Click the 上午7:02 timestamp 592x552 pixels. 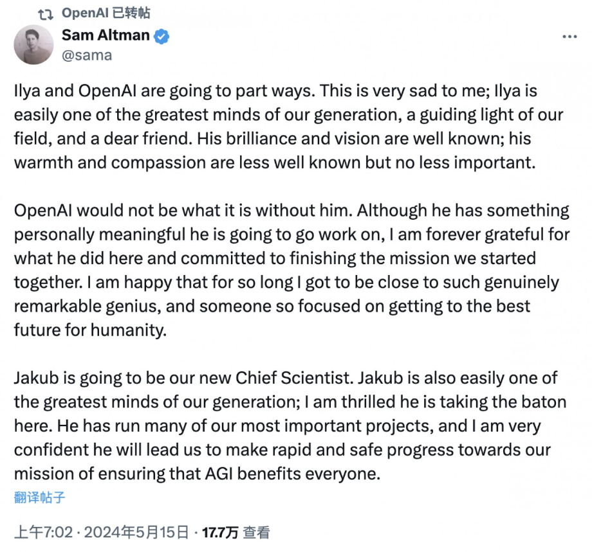[43, 533]
